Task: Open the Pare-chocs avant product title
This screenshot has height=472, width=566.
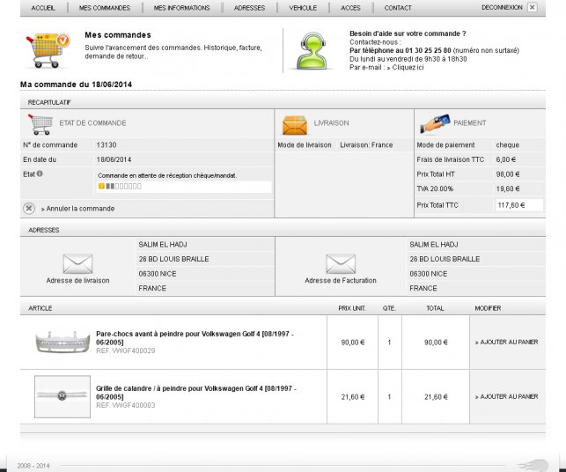Action: tap(195, 338)
